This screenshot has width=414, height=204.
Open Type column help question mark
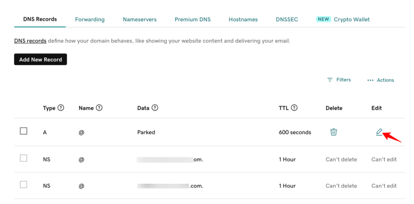pos(61,108)
